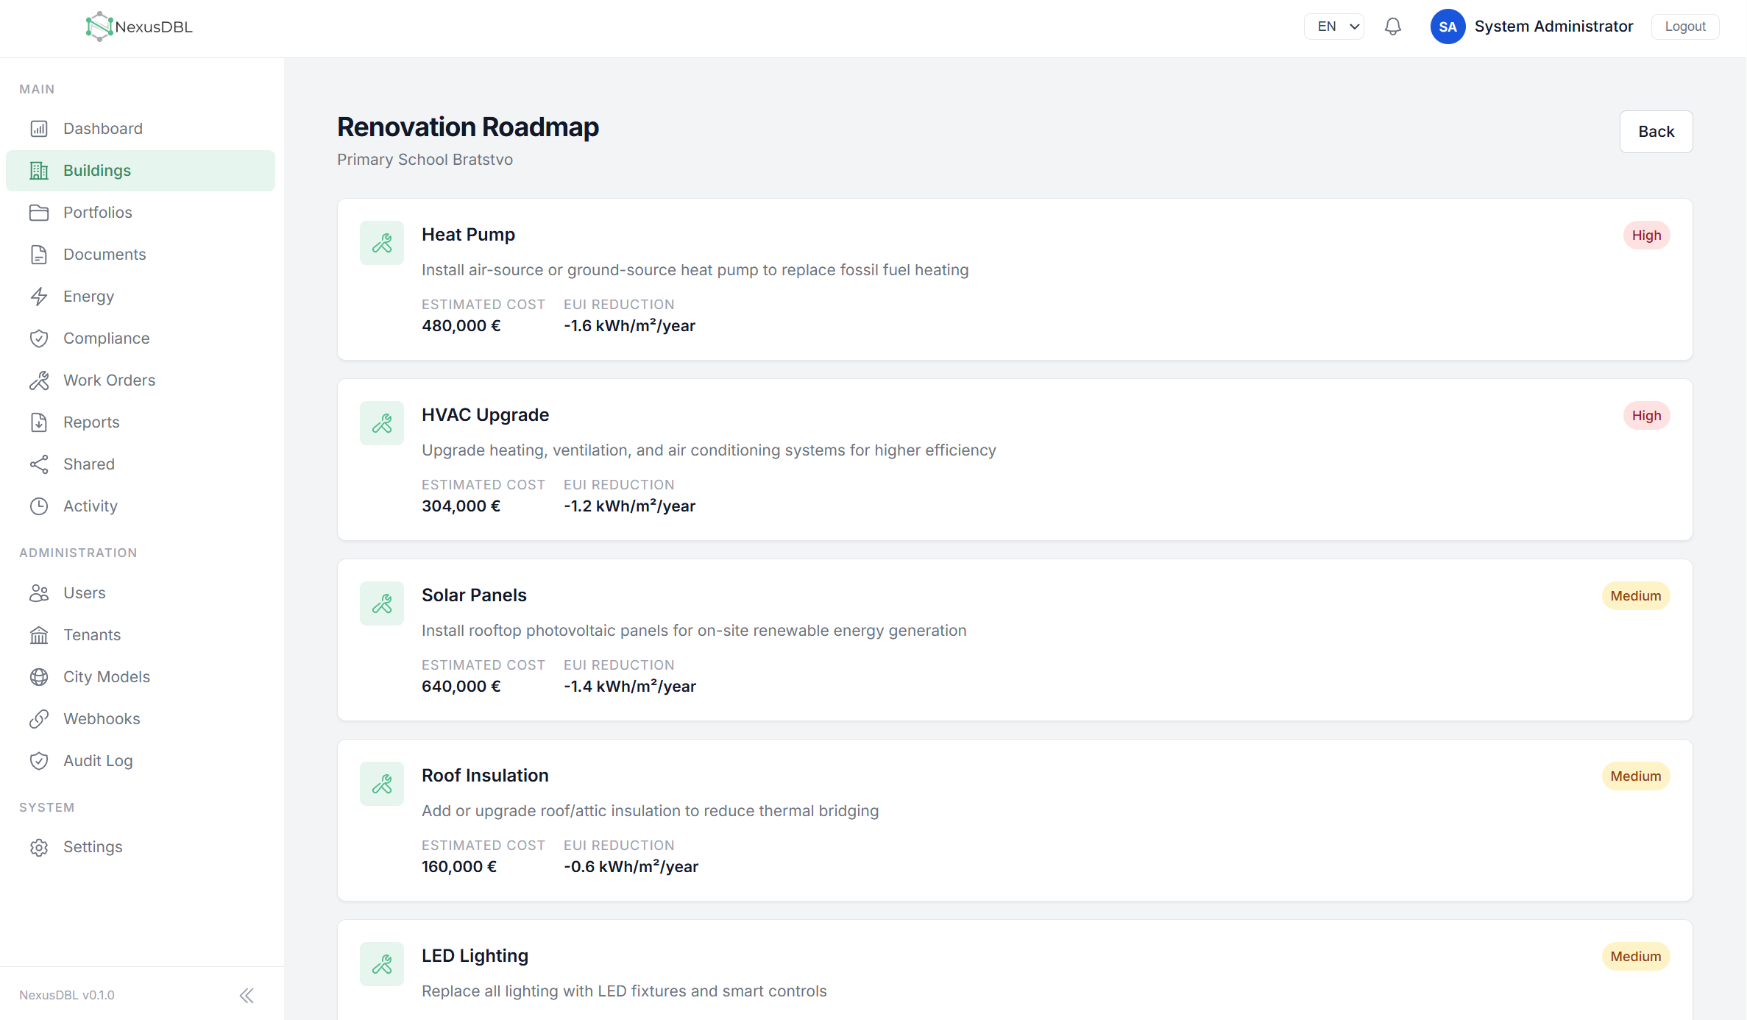Click the Settings gear icon
This screenshot has width=1747, height=1020.
click(39, 847)
